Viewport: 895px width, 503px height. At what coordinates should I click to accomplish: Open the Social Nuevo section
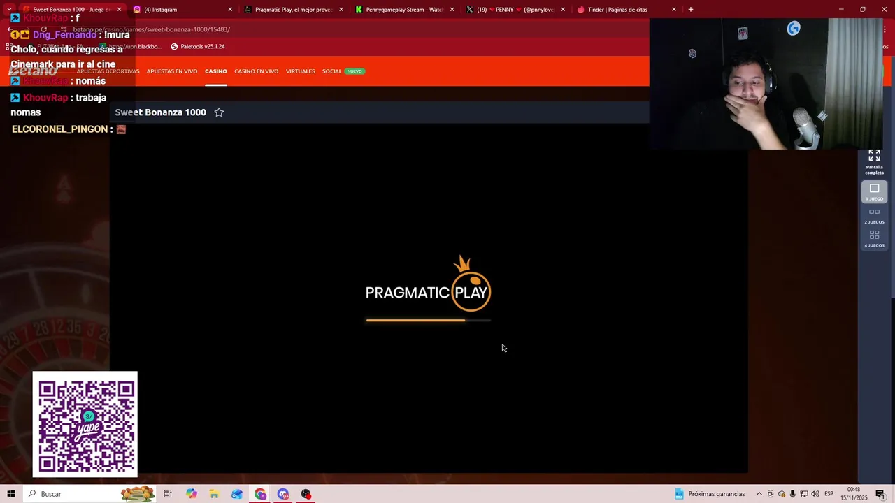pos(343,71)
